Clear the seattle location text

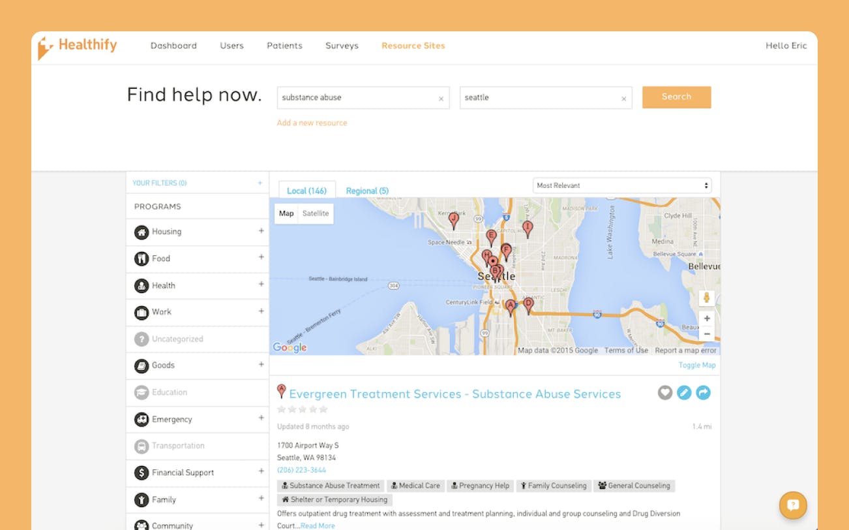click(x=623, y=99)
